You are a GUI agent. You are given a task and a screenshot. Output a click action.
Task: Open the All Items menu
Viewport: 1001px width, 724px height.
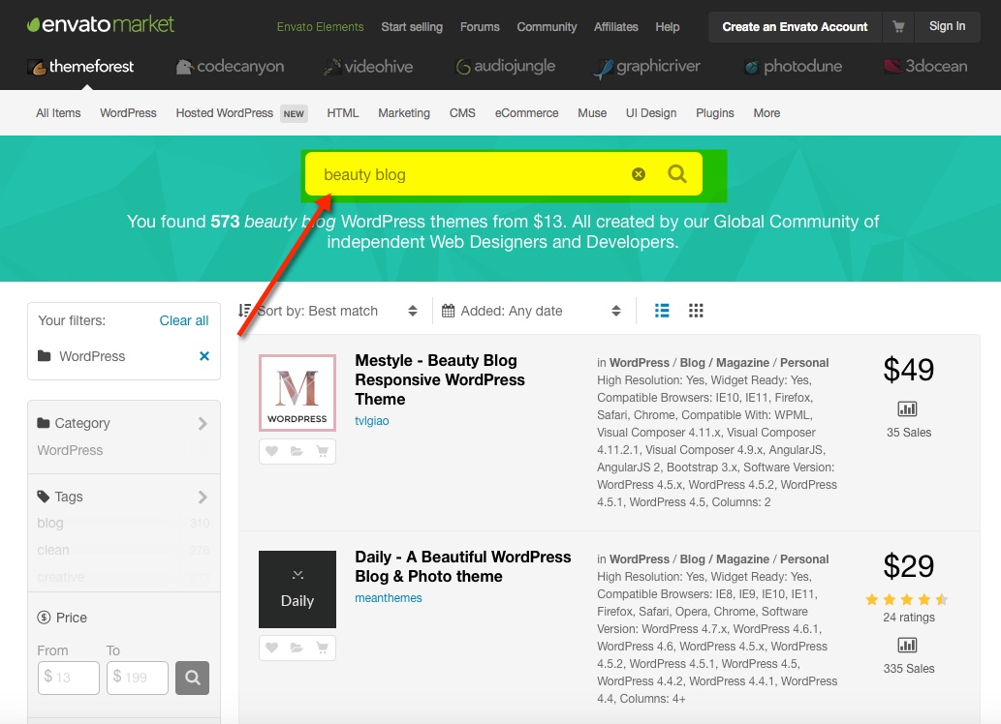tap(58, 113)
